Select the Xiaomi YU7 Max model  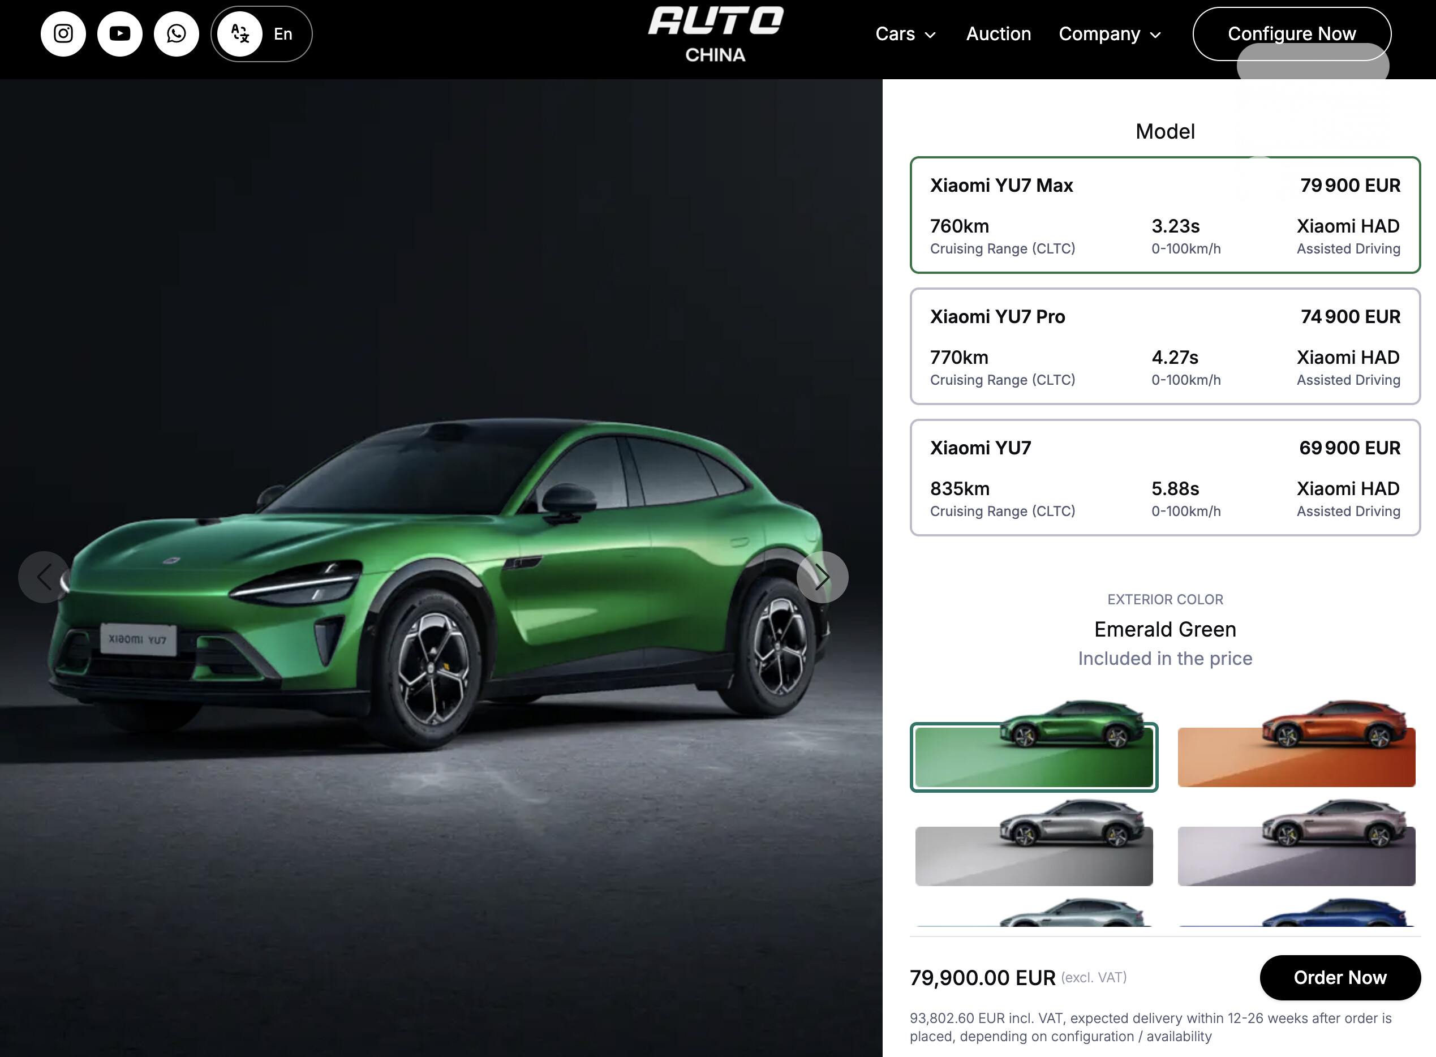pos(1165,215)
